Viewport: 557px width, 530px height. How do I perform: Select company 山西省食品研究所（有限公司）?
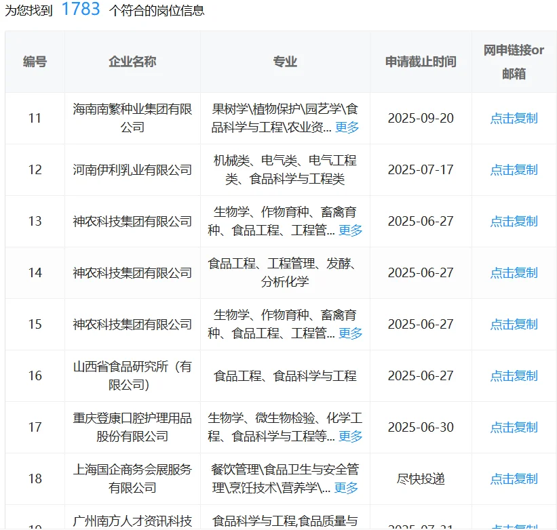[x=132, y=375]
